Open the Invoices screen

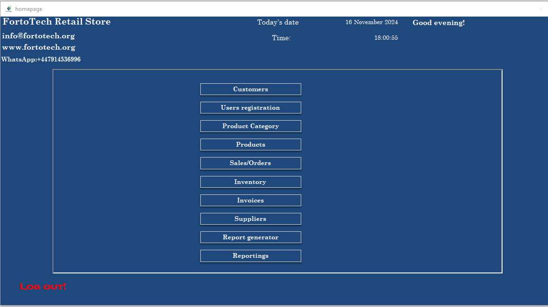pos(251,201)
